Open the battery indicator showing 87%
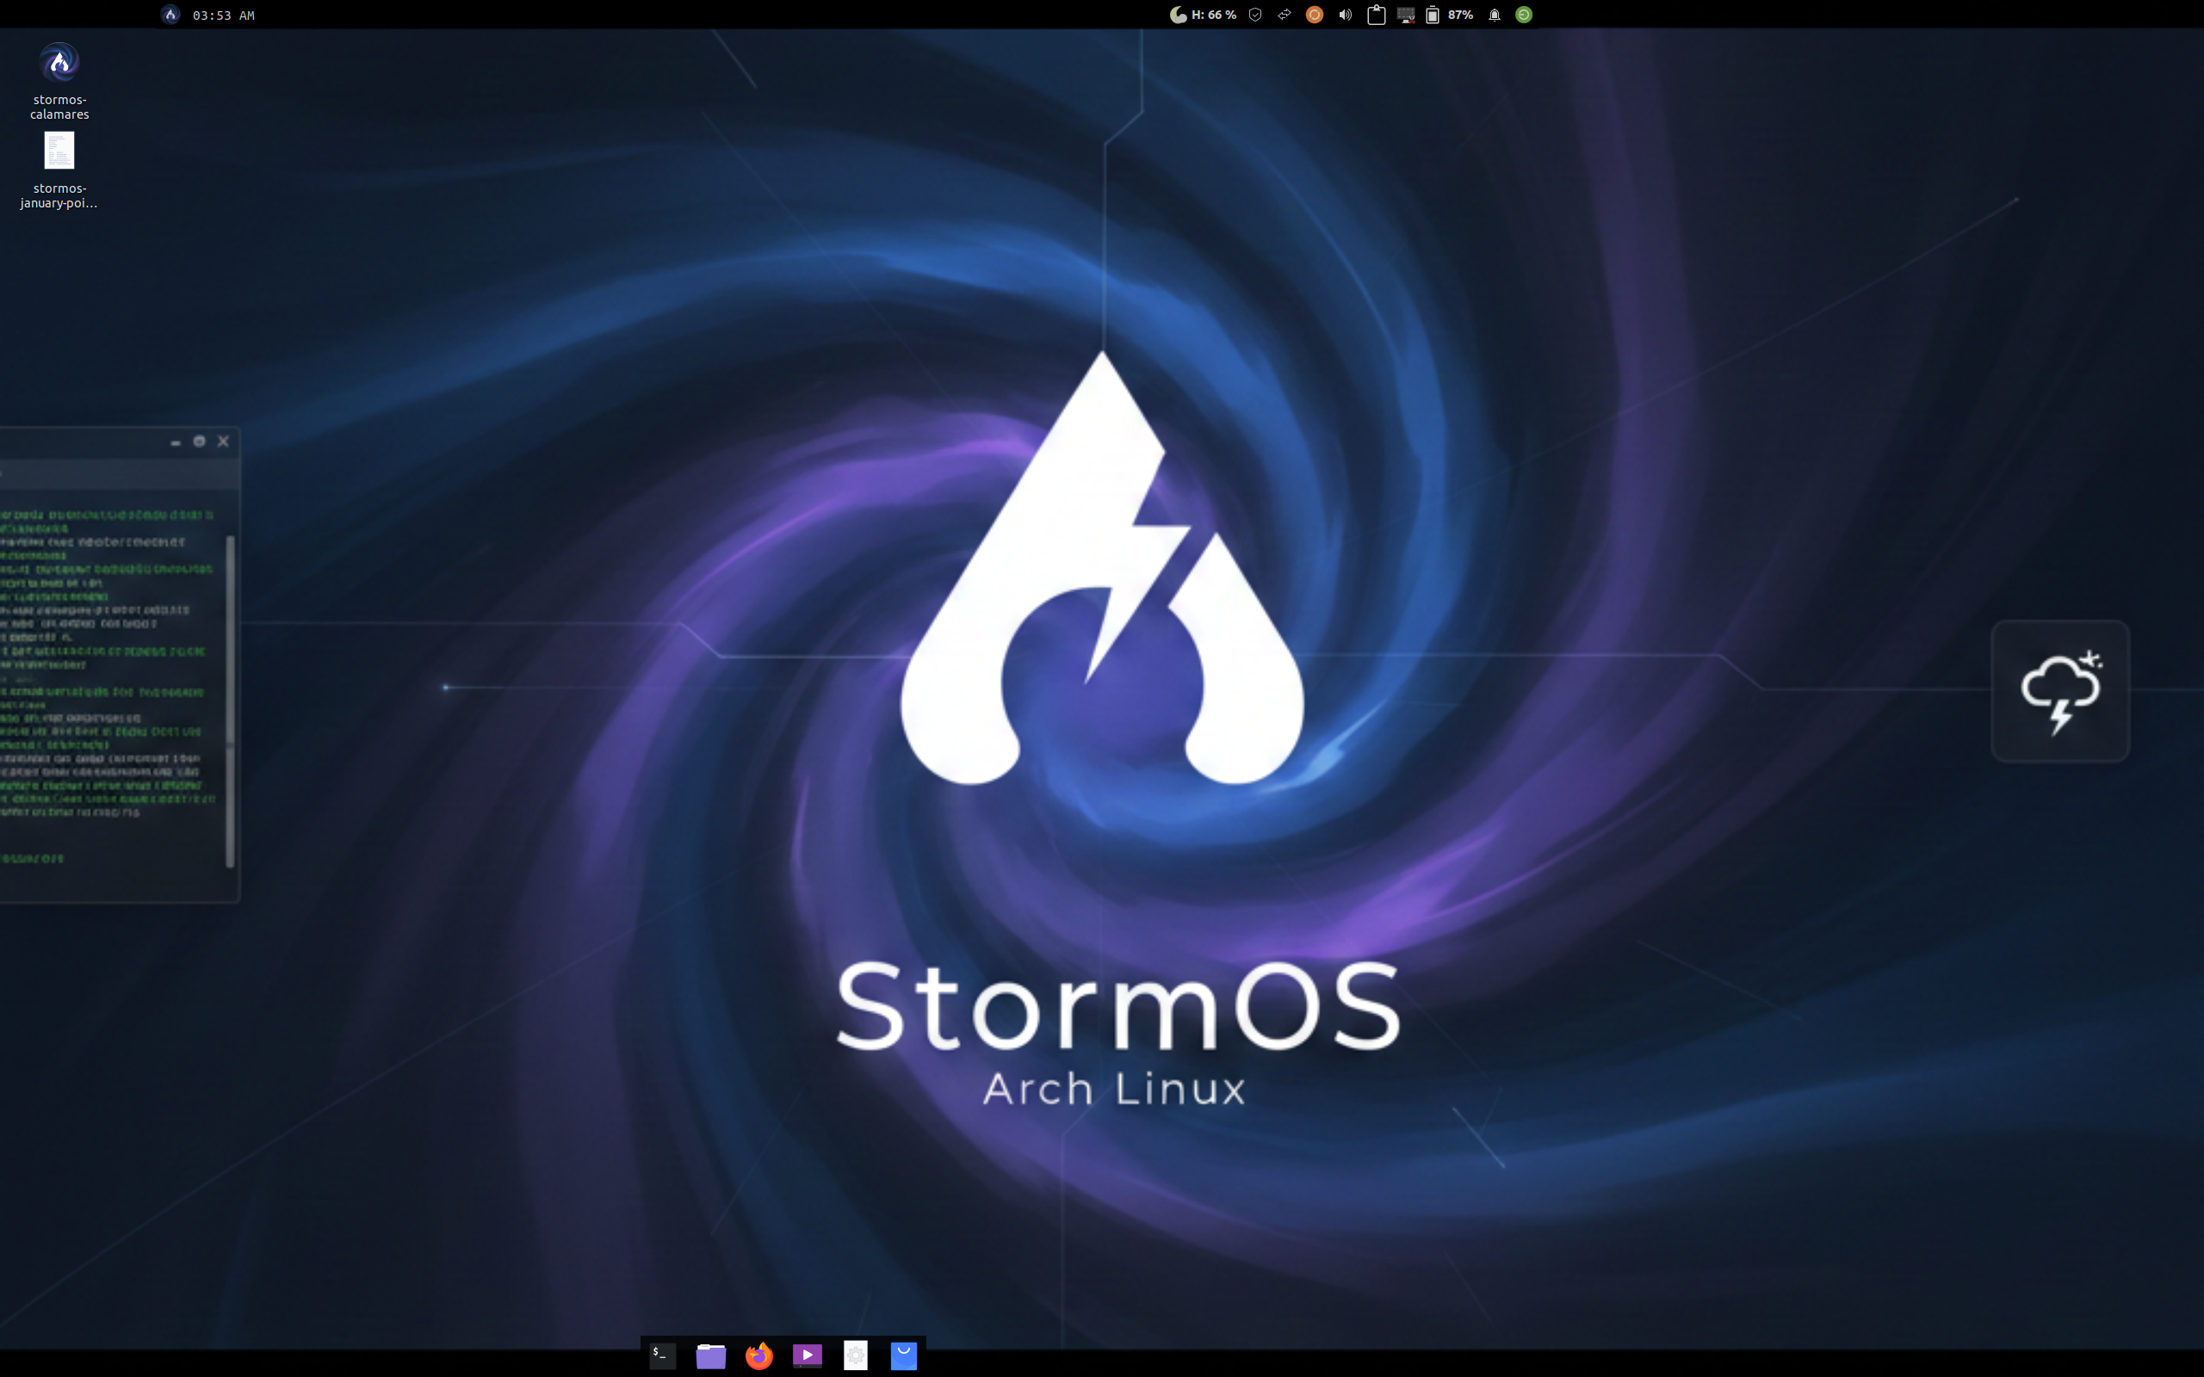The height and width of the screenshot is (1377, 2204). click(1449, 15)
